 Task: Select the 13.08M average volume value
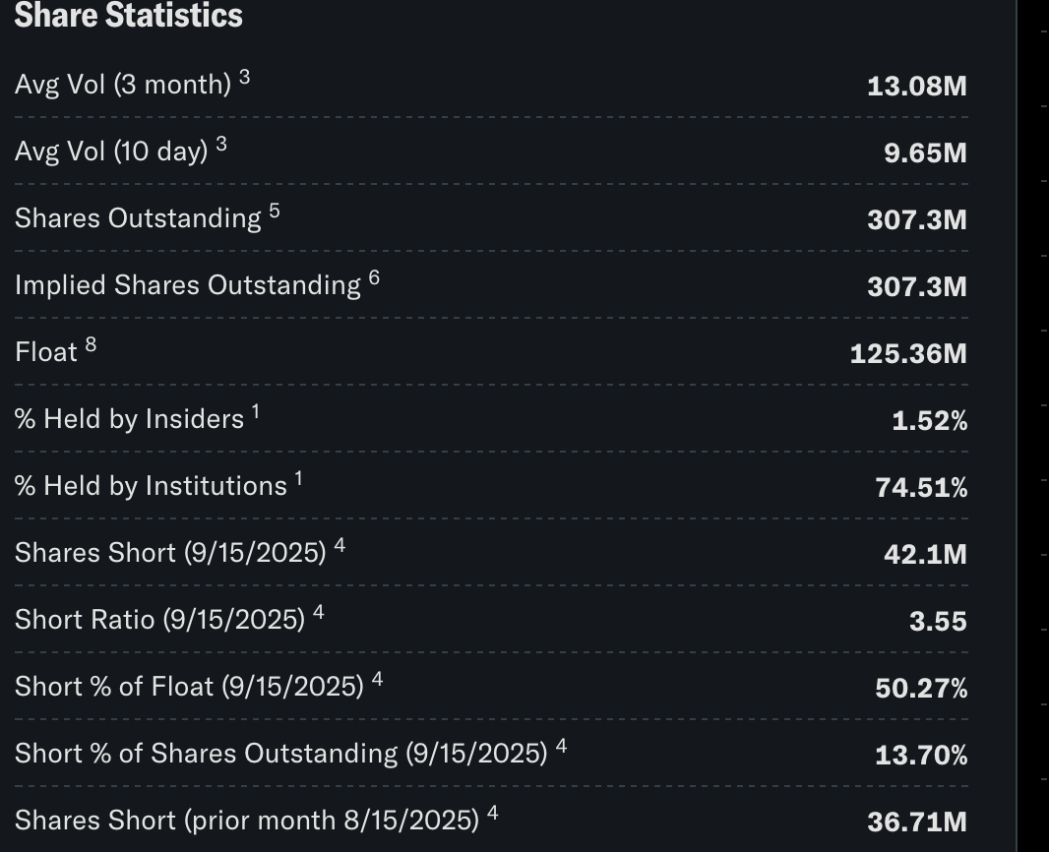click(x=916, y=86)
